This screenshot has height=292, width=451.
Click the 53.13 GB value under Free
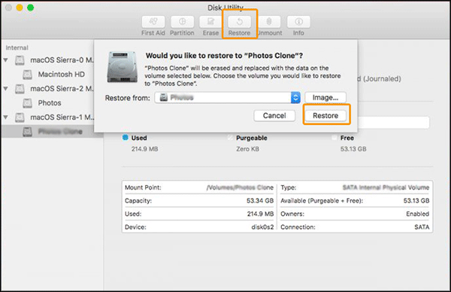click(x=353, y=149)
